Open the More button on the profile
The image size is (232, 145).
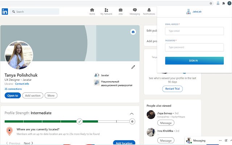click(51, 96)
